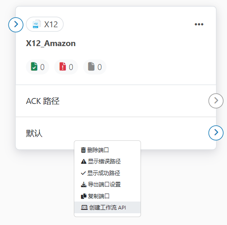
Task: Click the copy icon for 复制端口
Action: coord(83,196)
